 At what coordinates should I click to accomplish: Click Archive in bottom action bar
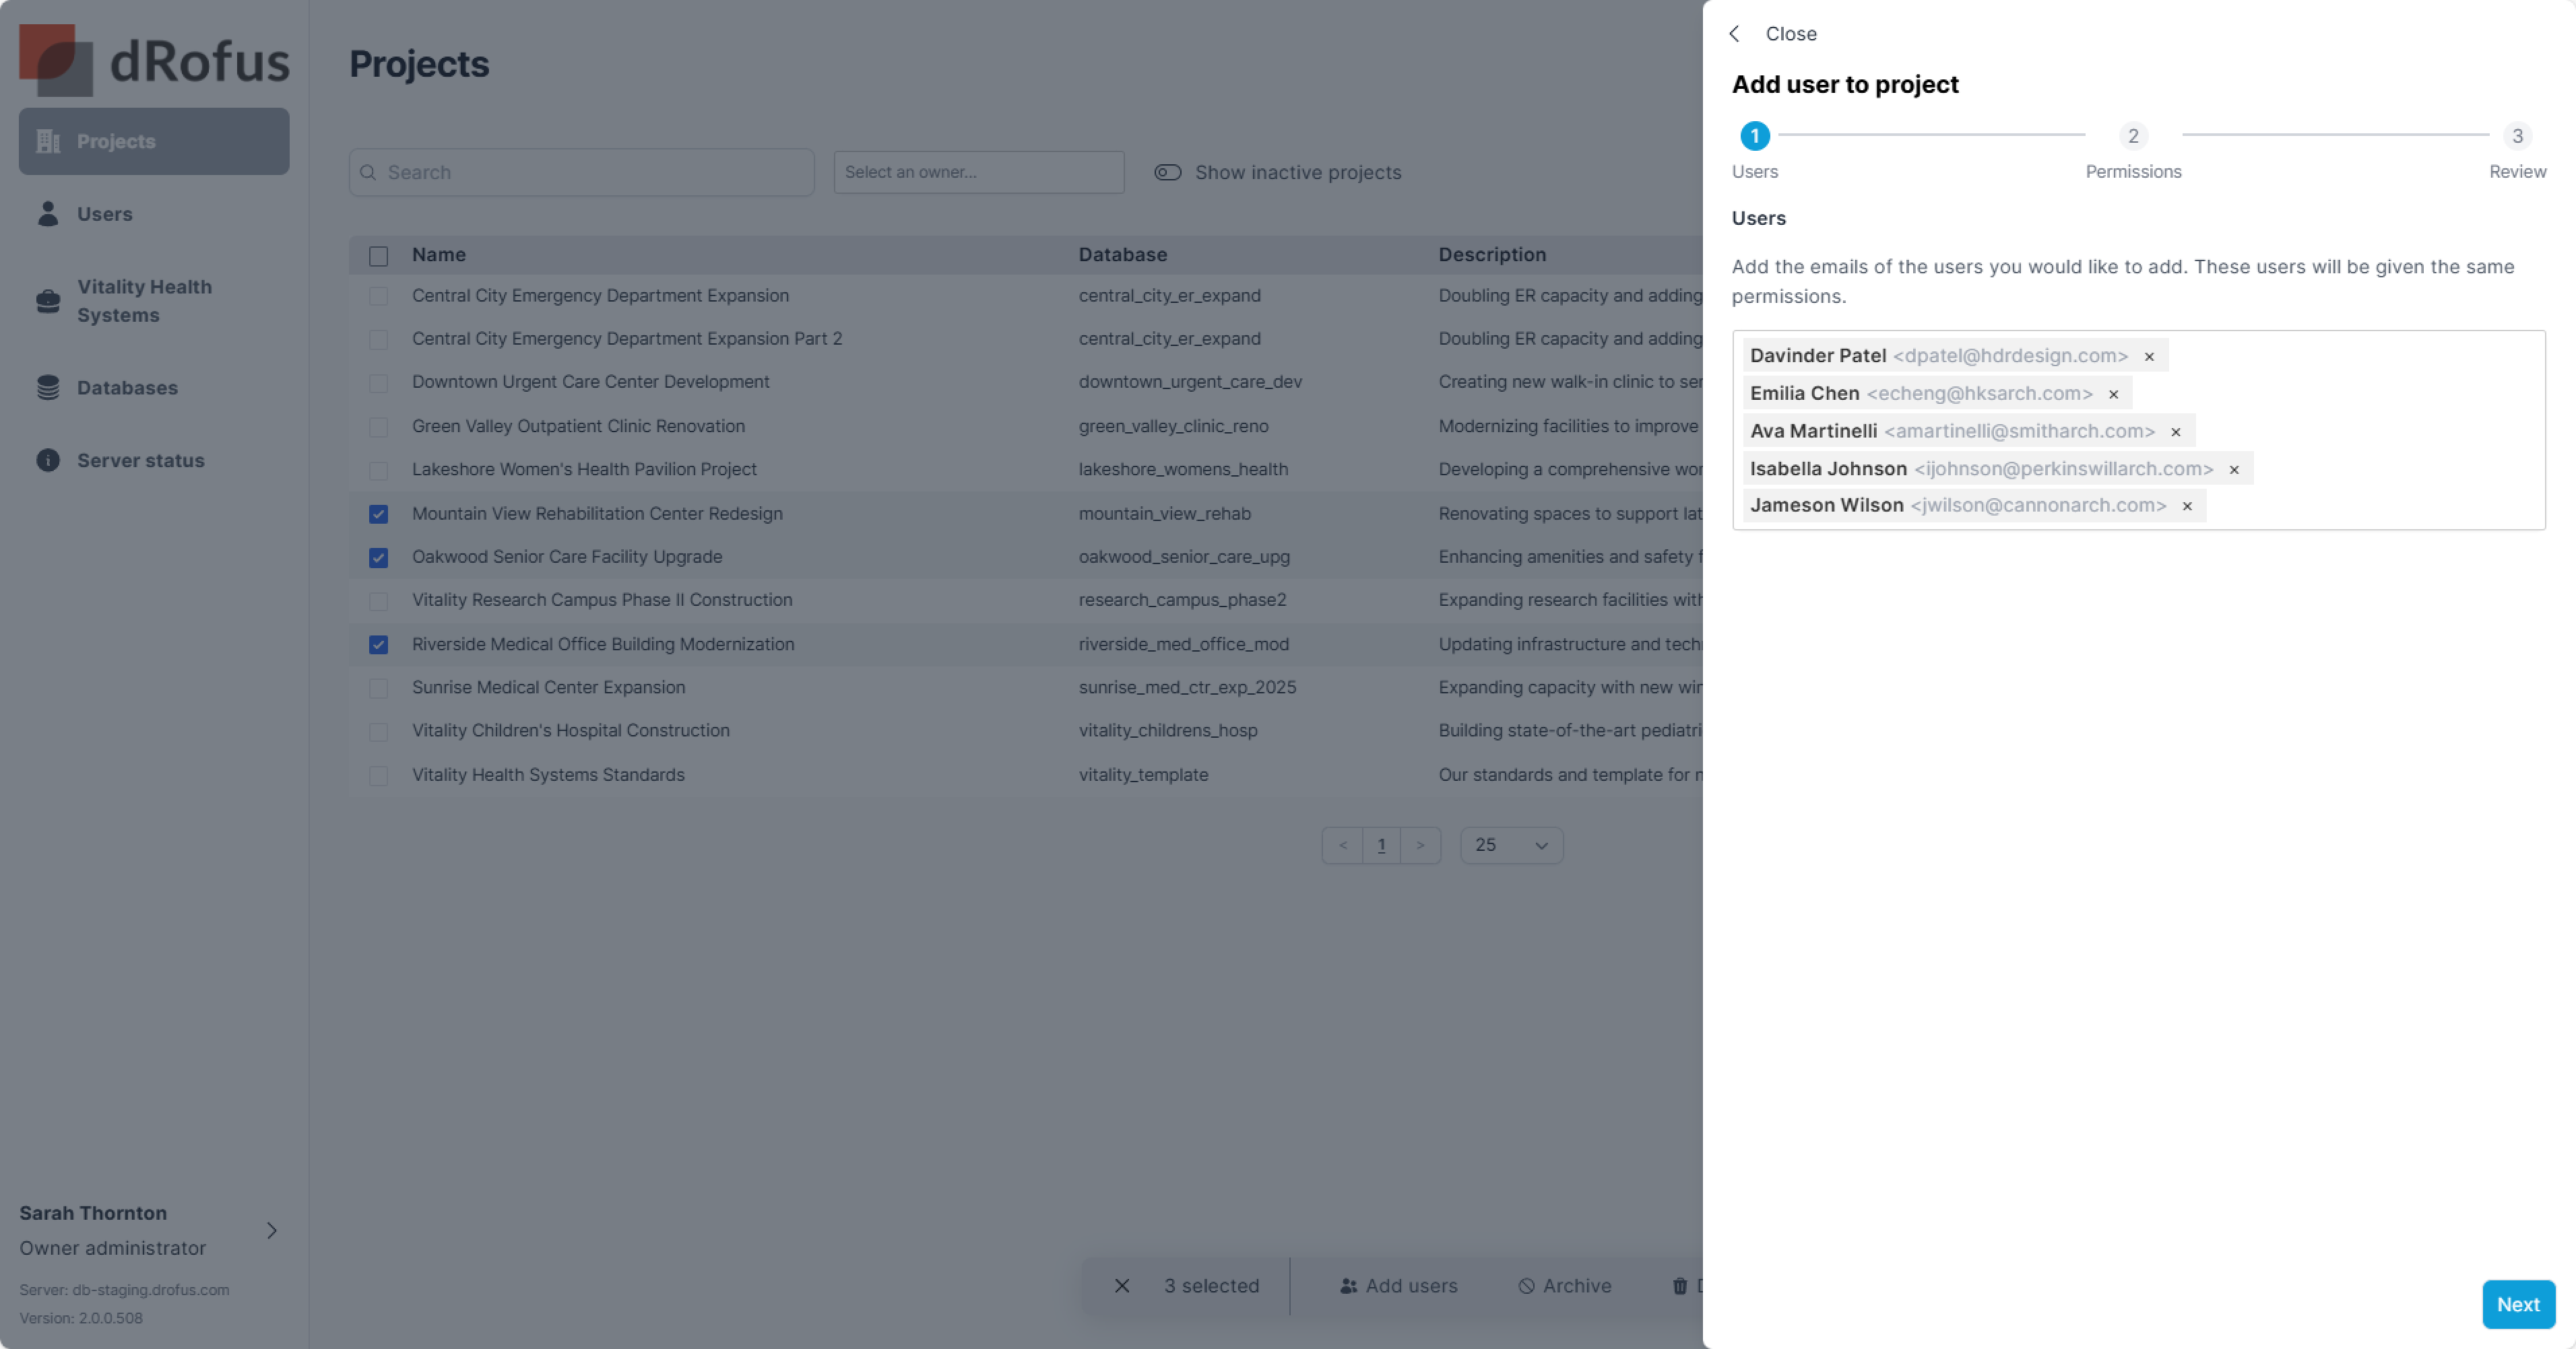[x=1564, y=1286]
